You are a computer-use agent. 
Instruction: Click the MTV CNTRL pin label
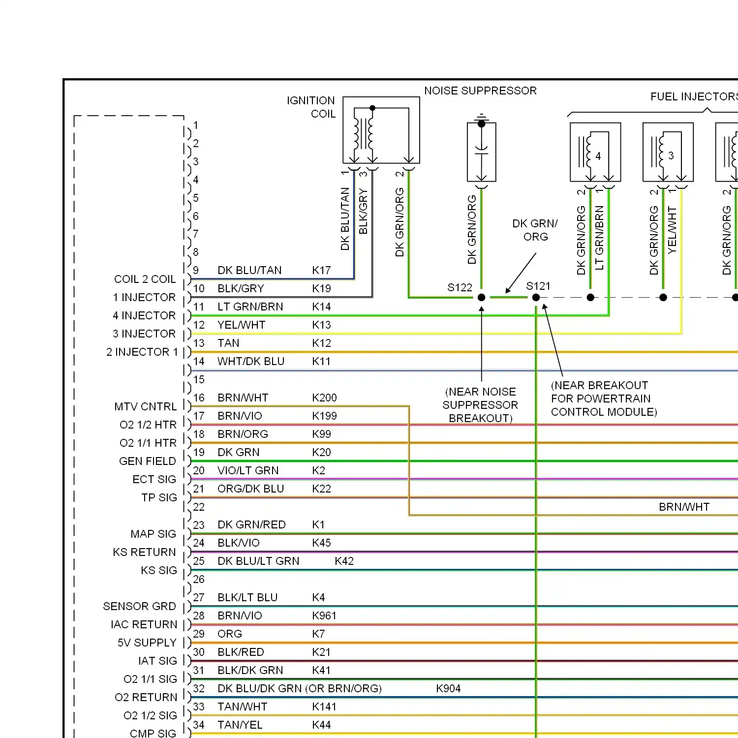click(x=146, y=406)
